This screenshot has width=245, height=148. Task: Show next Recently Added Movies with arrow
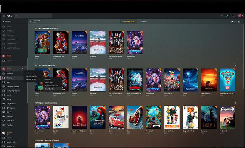point(235,66)
